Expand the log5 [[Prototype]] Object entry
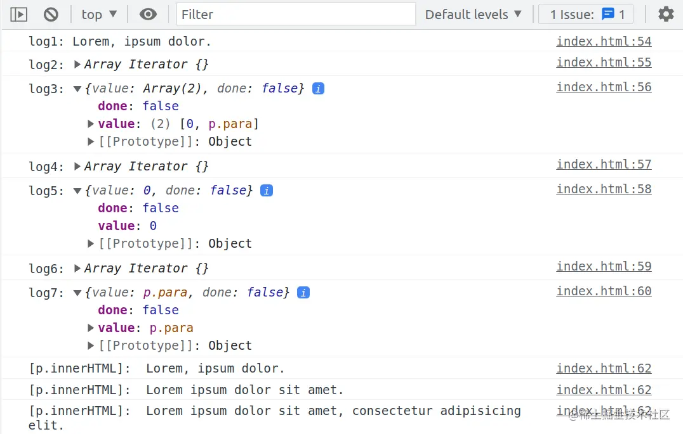Screen dimensions: 683x434 [x=91, y=243]
